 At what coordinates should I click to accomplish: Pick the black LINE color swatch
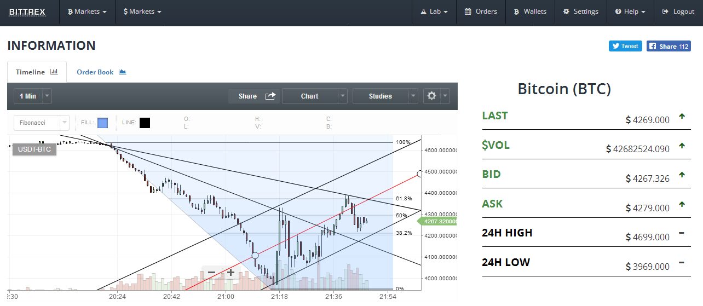(145, 123)
